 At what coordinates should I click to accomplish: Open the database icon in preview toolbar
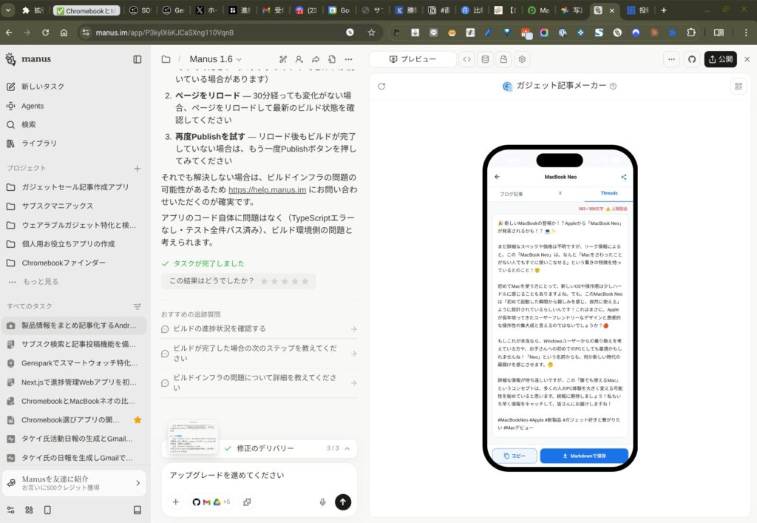point(485,59)
